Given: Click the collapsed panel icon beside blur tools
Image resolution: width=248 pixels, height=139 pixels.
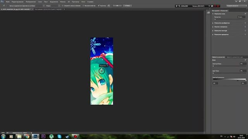Looking at the screenshot, I should point(208,13).
